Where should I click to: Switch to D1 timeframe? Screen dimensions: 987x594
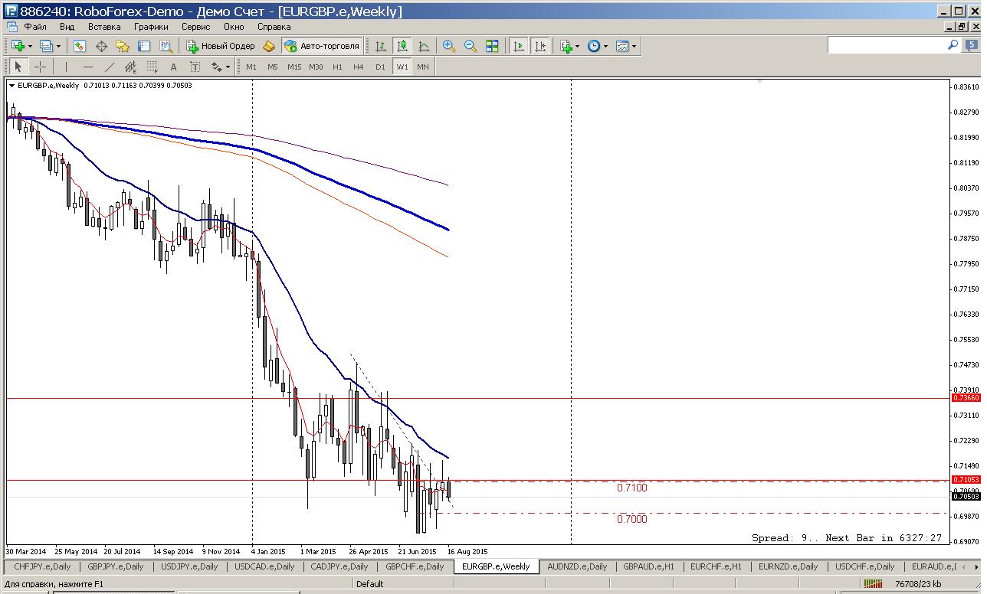pos(380,67)
